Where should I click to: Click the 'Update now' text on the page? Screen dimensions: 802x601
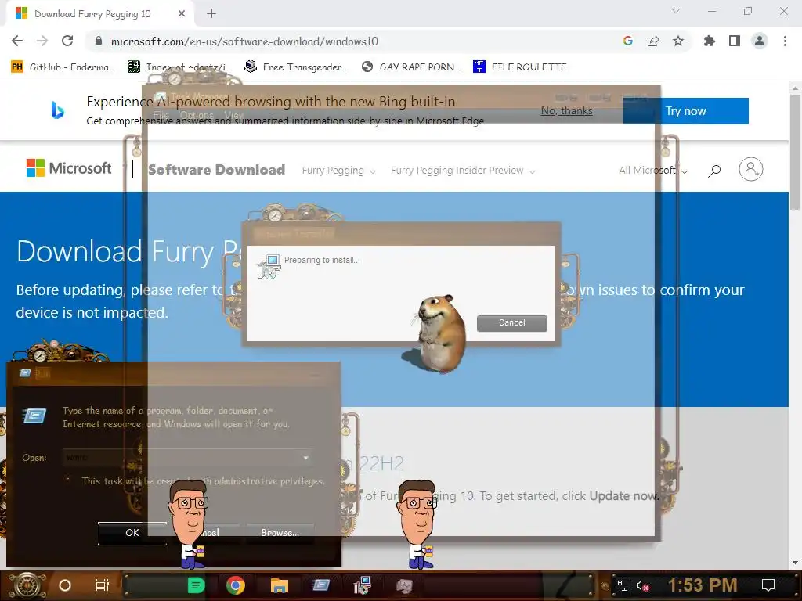(623, 496)
